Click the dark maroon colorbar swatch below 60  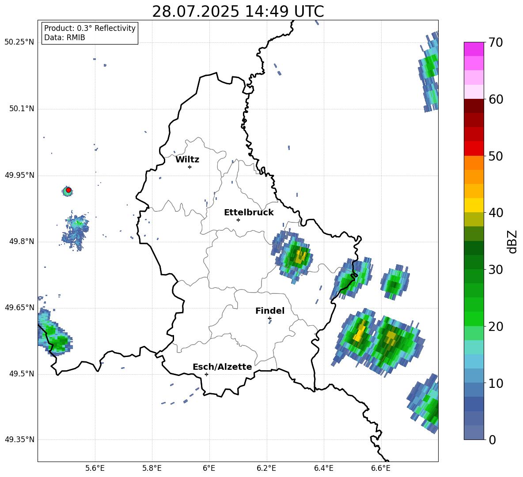pos(474,106)
